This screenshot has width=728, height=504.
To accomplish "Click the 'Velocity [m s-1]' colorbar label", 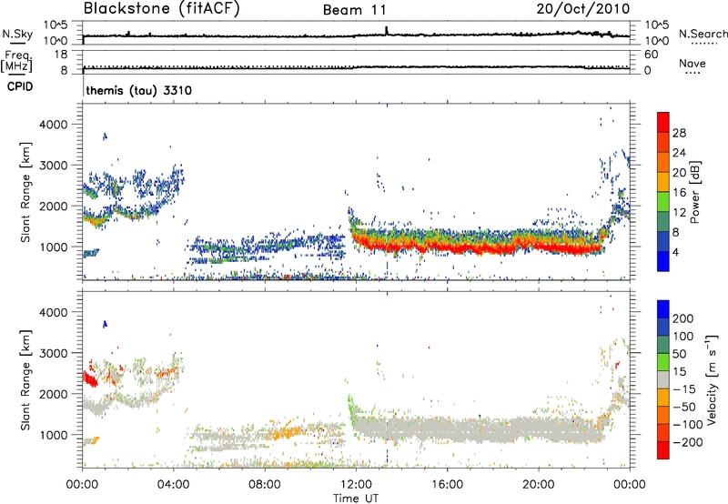I will coord(712,380).
